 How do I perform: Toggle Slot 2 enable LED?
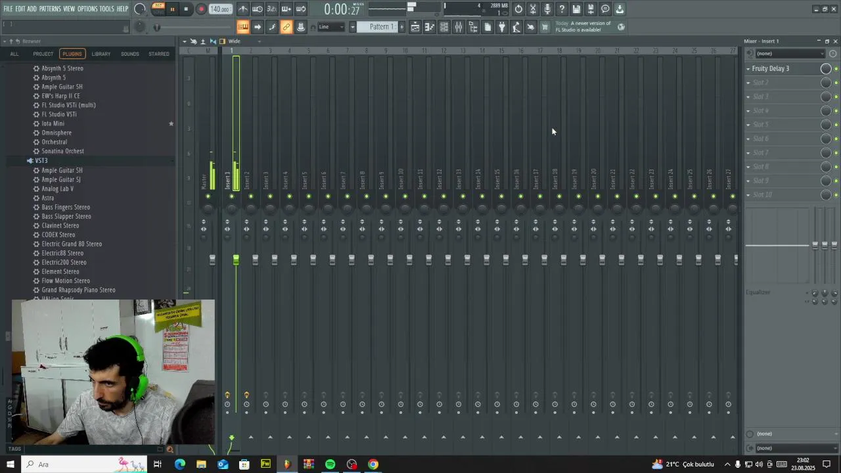[x=836, y=83]
